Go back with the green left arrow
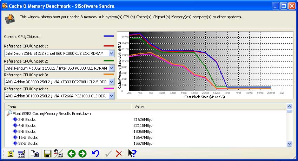The height and width of the screenshot is (161, 298). tap(72, 154)
